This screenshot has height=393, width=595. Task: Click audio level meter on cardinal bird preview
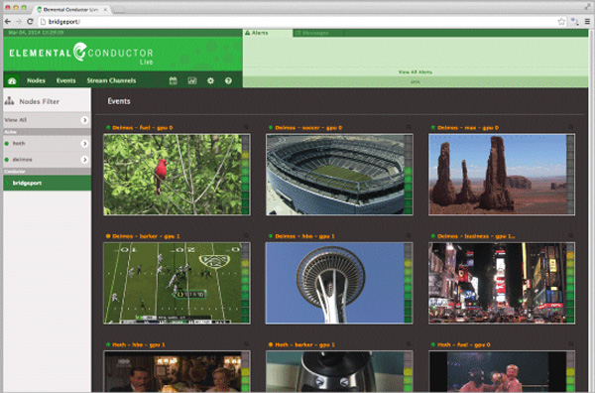click(245, 175)
